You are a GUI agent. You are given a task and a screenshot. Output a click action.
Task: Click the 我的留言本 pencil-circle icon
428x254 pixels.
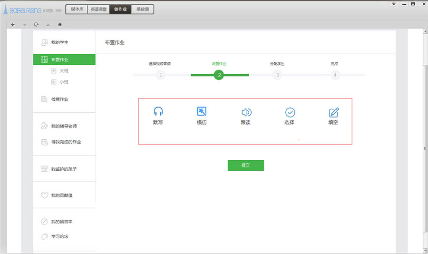coord(44,222)
